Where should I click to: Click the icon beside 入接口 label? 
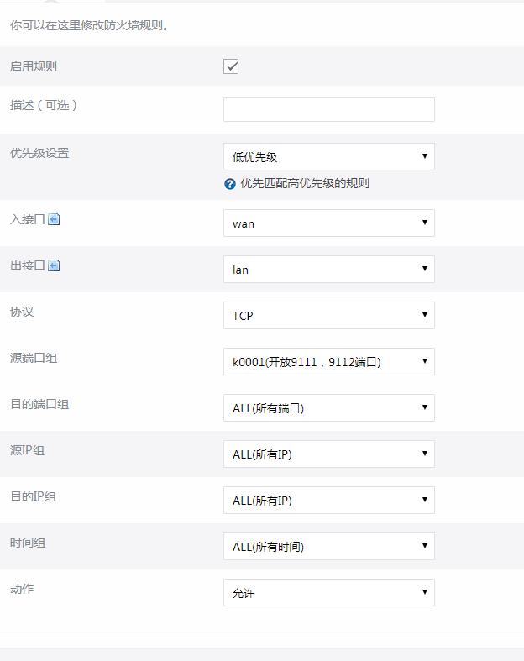coord(54,219)
